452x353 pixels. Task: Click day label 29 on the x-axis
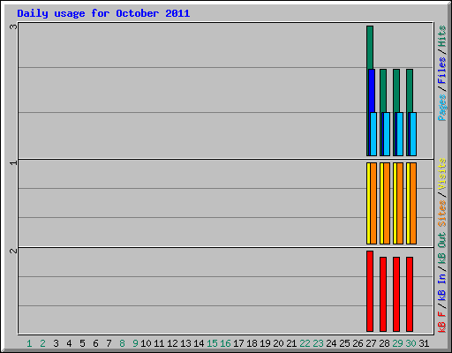click(397, 343)
